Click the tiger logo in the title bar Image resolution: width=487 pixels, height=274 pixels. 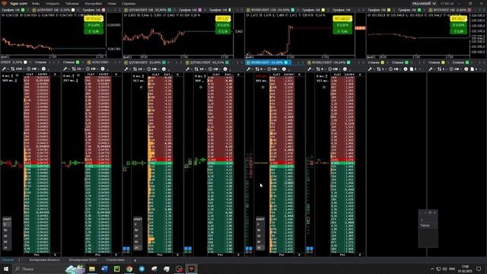pos(4,3)
